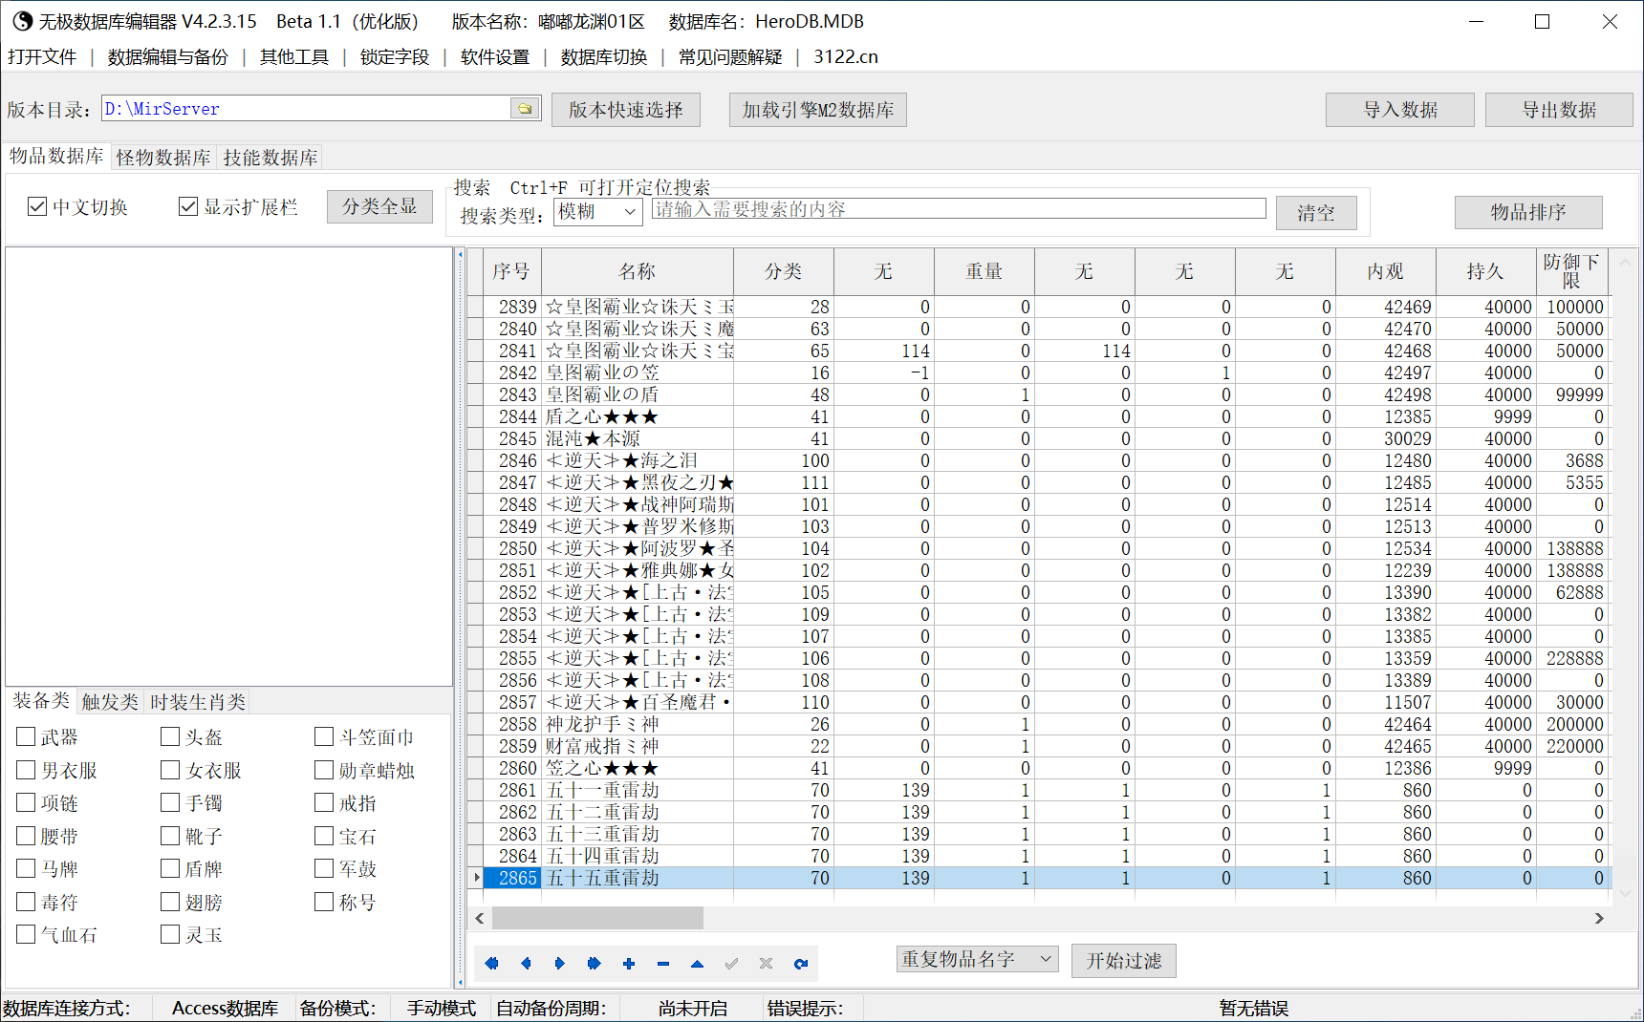The height and width of the screenshot is (1022, 1644).
Task: Jump to last record icon
Action: click(x=594, y=963)
